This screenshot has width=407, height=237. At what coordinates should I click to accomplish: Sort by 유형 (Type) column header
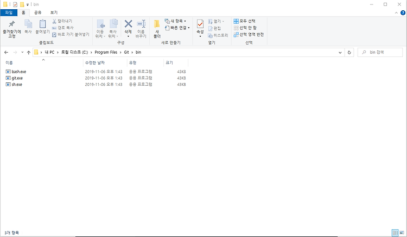[x=132, y=63]
